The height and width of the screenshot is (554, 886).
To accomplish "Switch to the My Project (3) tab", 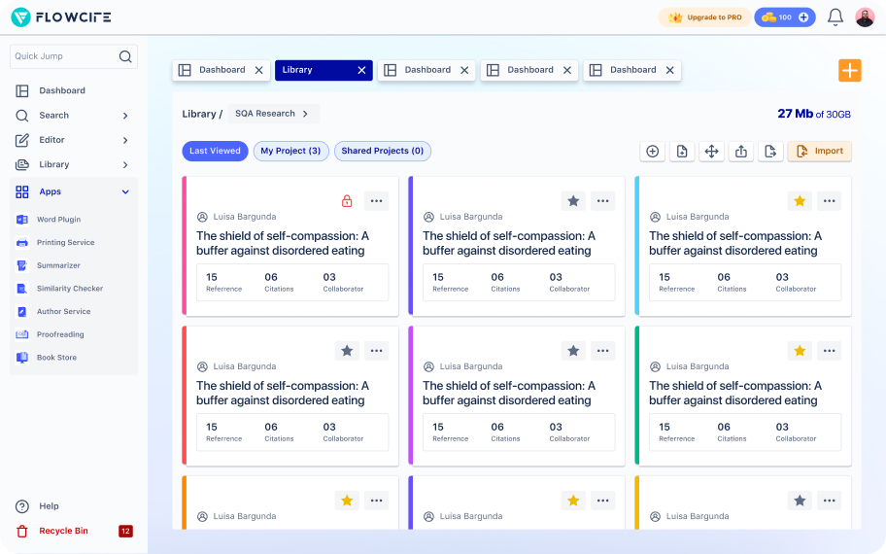I will point(290,151).
